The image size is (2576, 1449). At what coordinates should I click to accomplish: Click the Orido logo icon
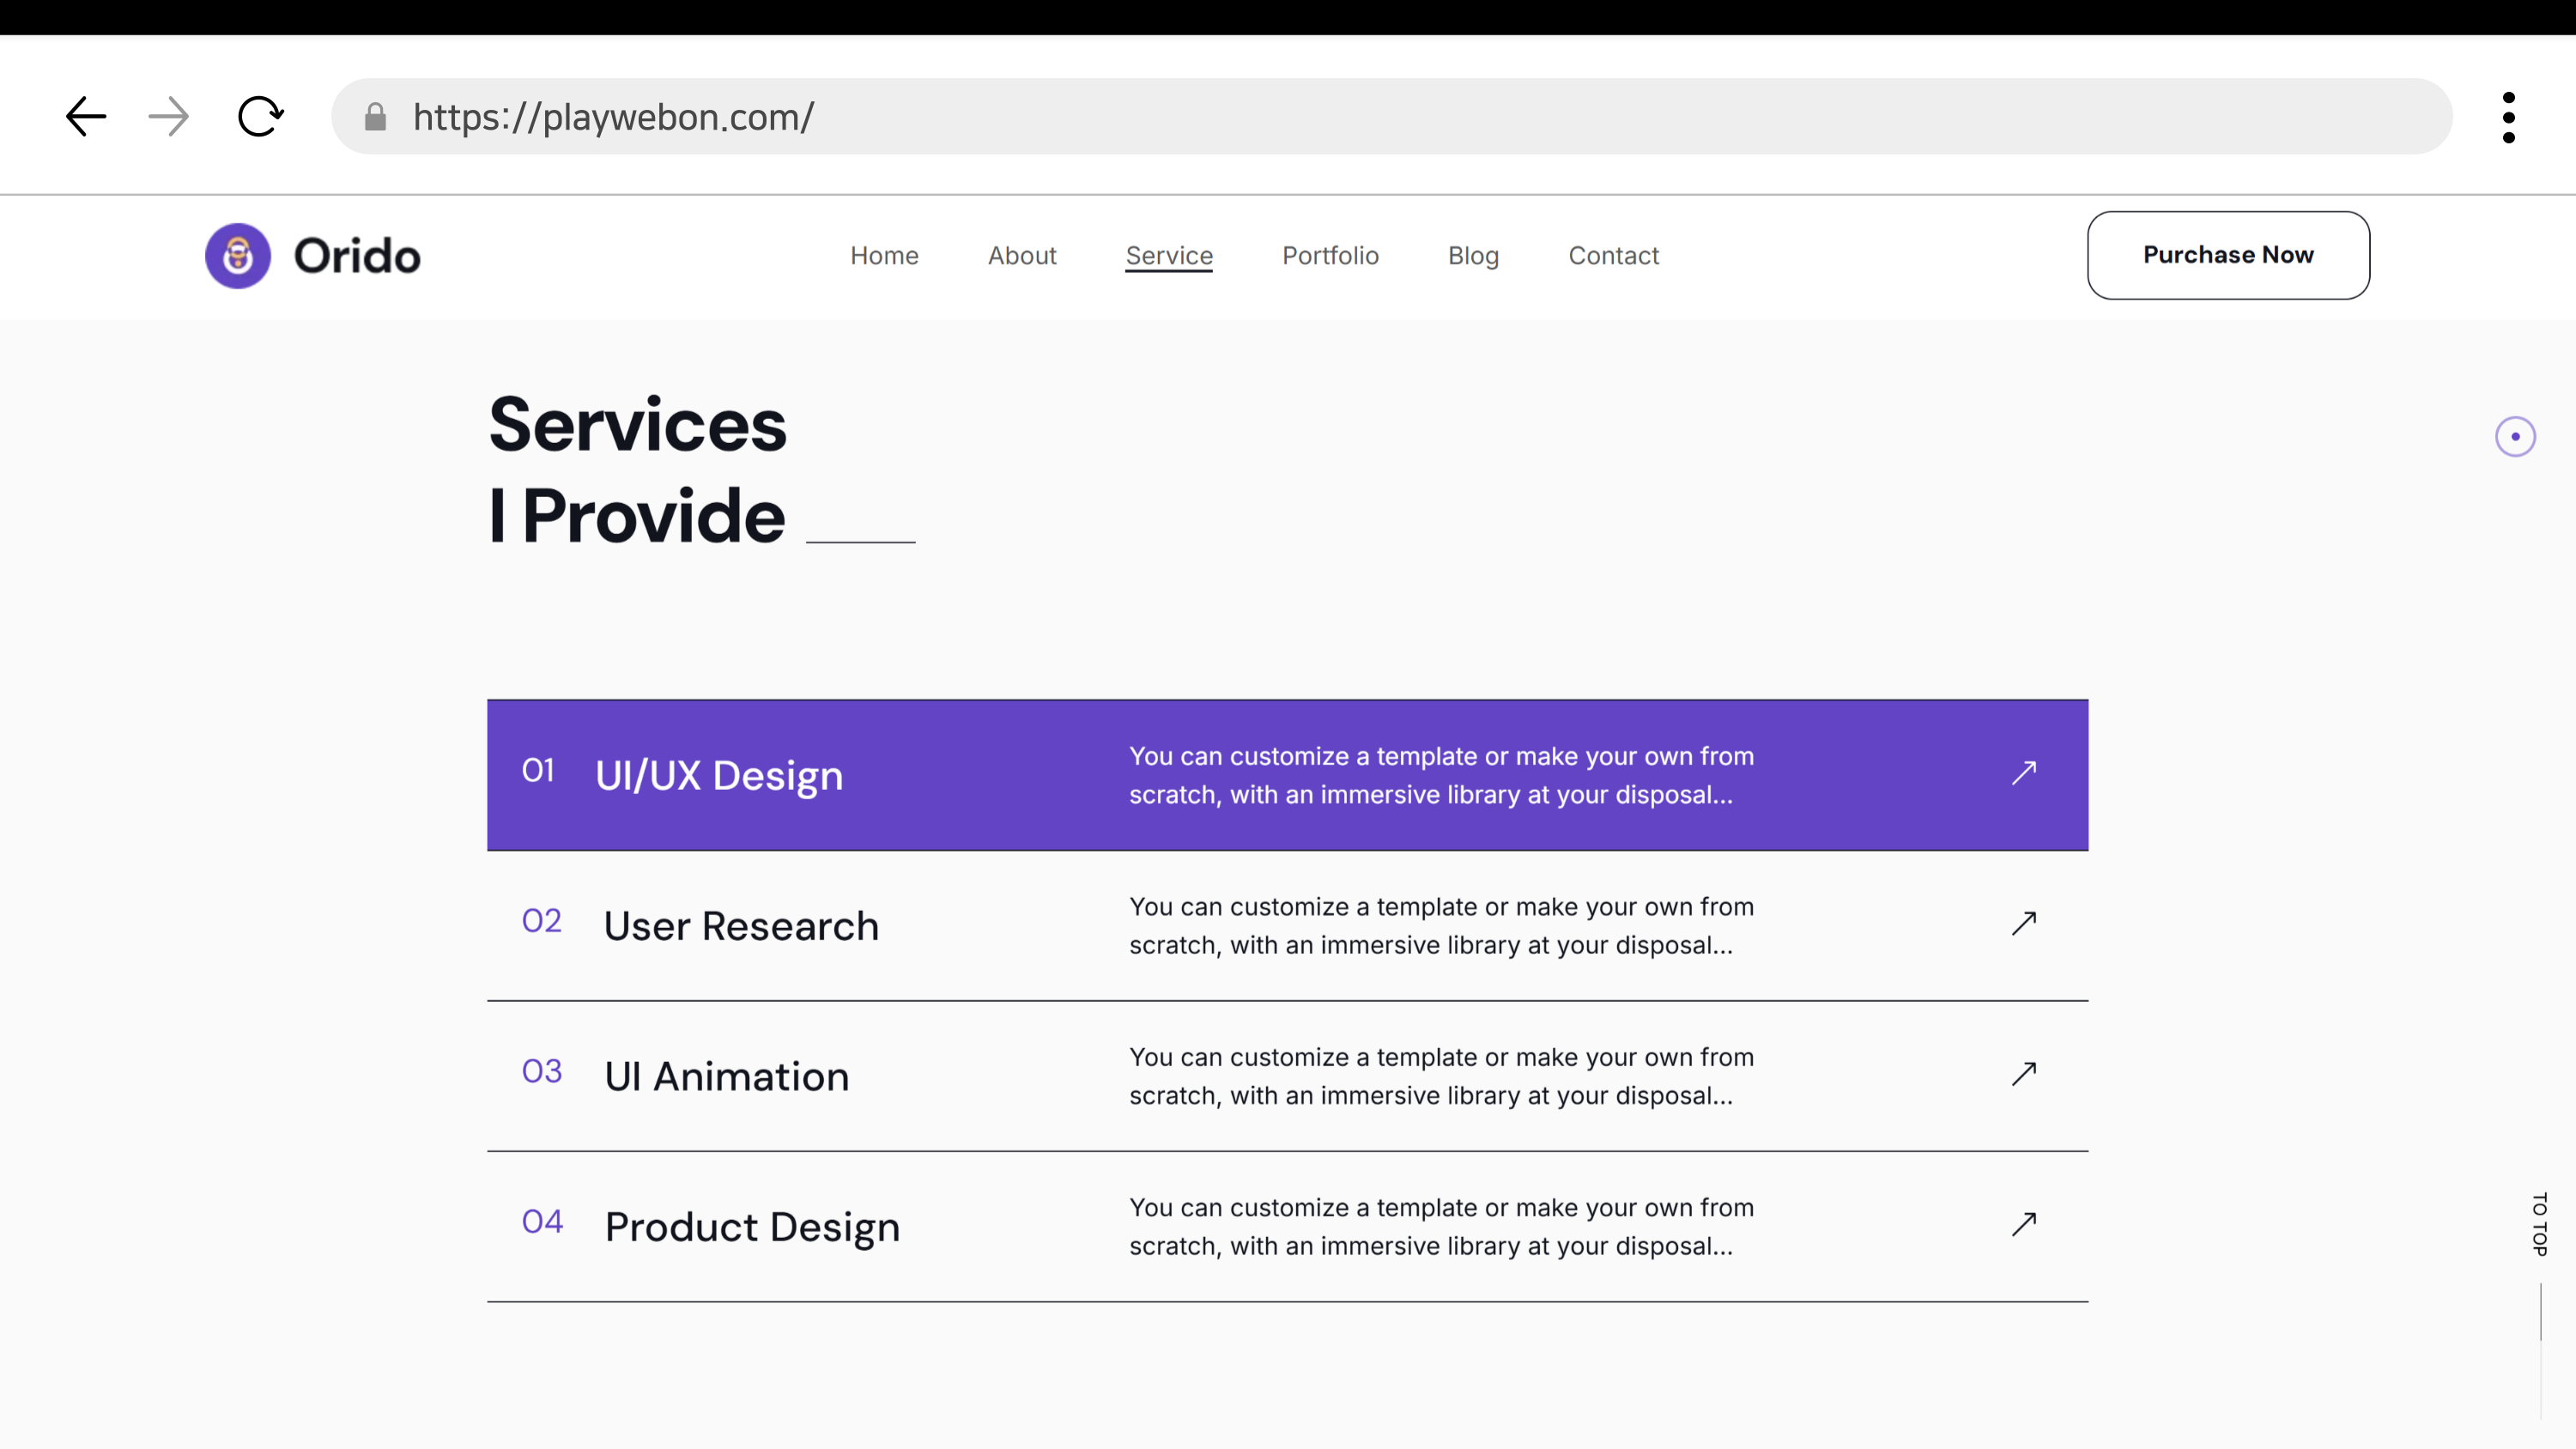(238, 256)
